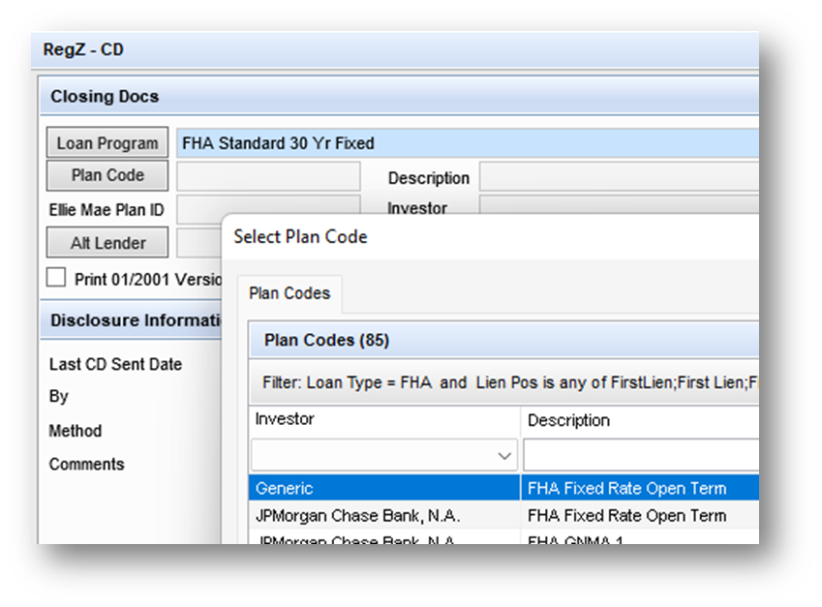The image size is (822, 607).
Task: Focus the Plan Code text field
Action: [268, 176]
